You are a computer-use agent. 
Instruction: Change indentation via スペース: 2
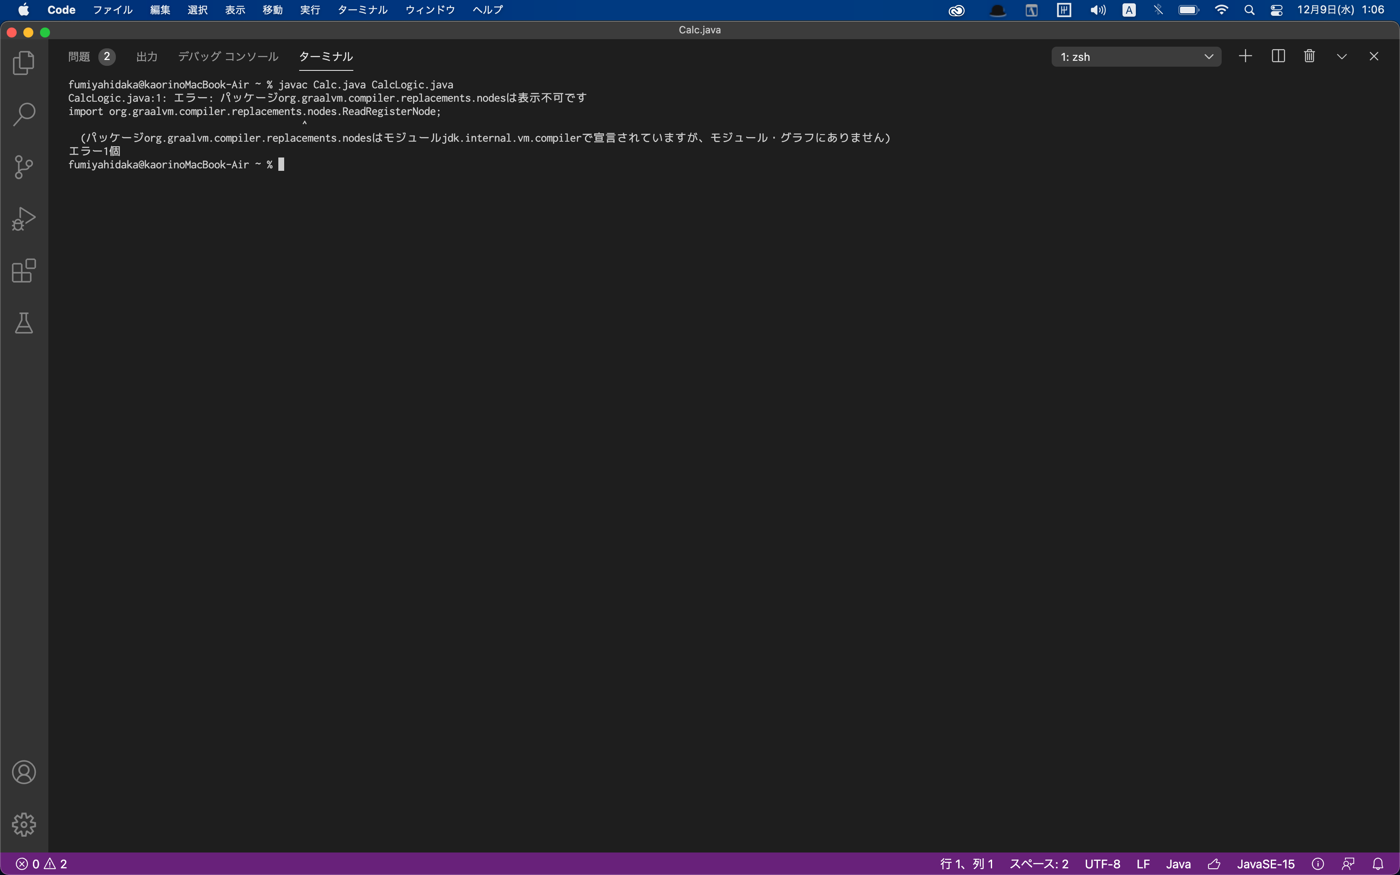[1039, 864]
